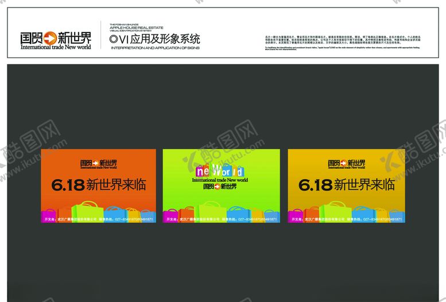Click '6.18新世界来临' on the yellow card

tap(347, 185)
